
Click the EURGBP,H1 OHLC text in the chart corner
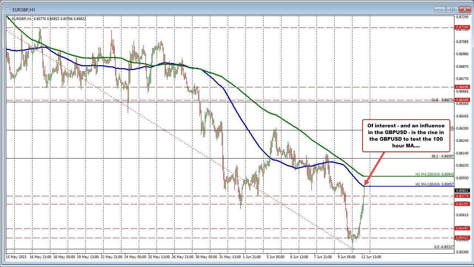tap(49, 18)
